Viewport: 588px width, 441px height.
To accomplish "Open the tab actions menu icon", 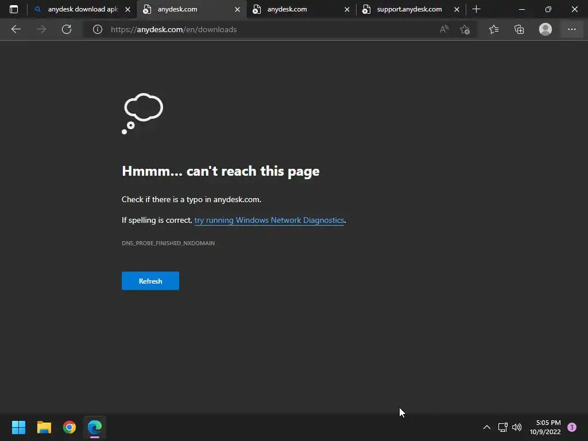I will 14,9.
